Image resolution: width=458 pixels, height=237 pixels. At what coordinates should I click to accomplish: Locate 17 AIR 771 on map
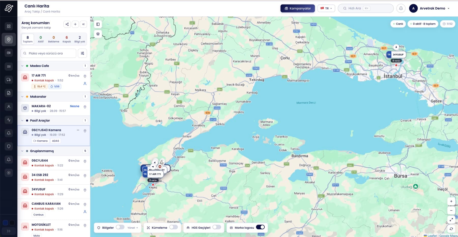(x=85, y=76)
